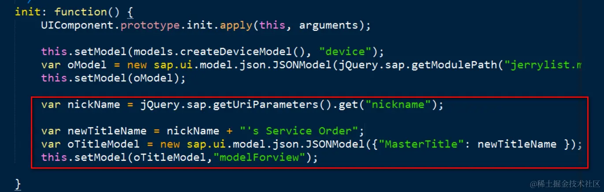The image size is (604, 192).
Task: Click the "'s Service Order" string
Action: click(x=302, y=131)
